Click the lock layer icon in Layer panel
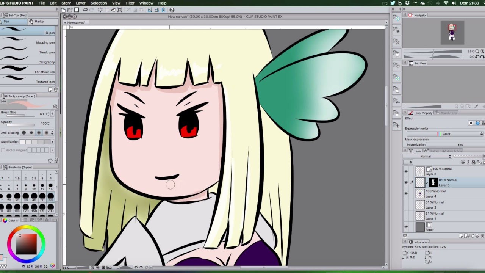Image resolution: width=485 pixels, height=273 pixels. pyautogui.click(x=473, y=162)
